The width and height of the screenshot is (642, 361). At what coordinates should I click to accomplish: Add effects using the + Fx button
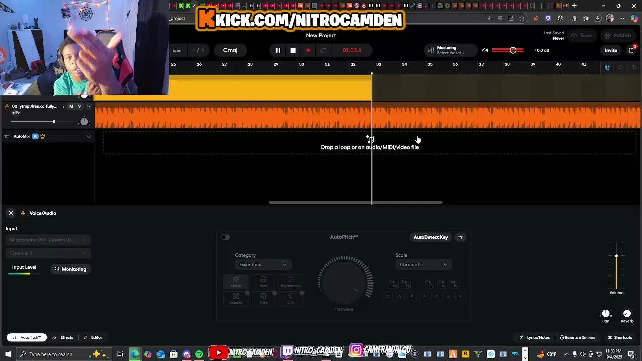click(16, 113)
